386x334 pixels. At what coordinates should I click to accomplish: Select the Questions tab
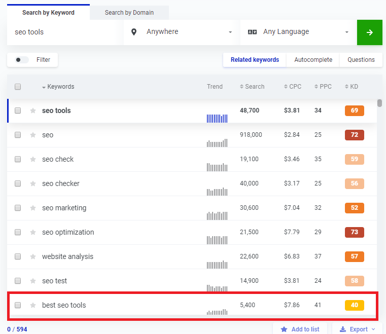(x=361, y=60)
